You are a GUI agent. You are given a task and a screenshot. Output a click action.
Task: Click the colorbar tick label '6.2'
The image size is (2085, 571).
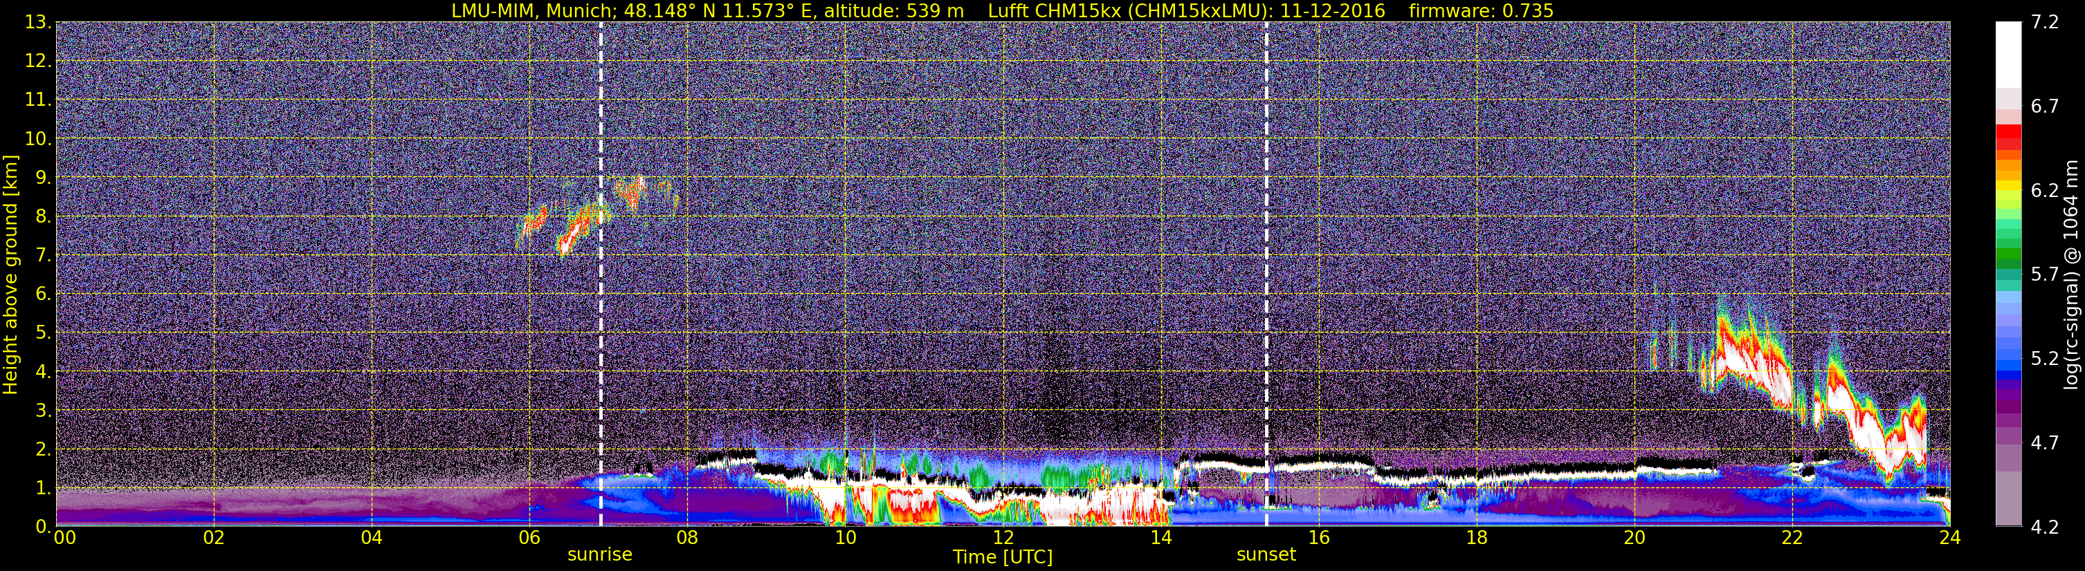[x=2045, y=191]
